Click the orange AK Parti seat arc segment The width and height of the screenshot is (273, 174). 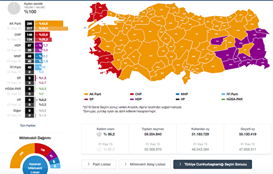pos(21,154)
